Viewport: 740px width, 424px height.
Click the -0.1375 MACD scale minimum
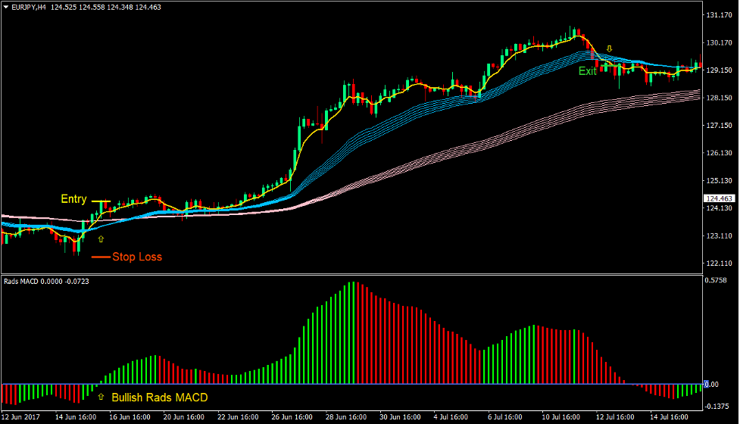[x=717, y=407]
